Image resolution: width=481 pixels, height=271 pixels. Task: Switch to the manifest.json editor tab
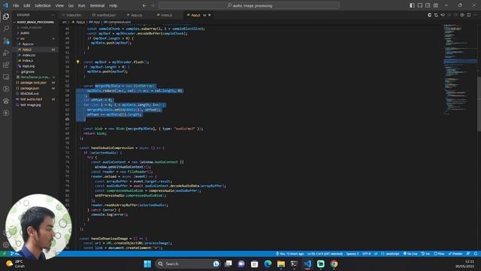(x=106, y=15)
